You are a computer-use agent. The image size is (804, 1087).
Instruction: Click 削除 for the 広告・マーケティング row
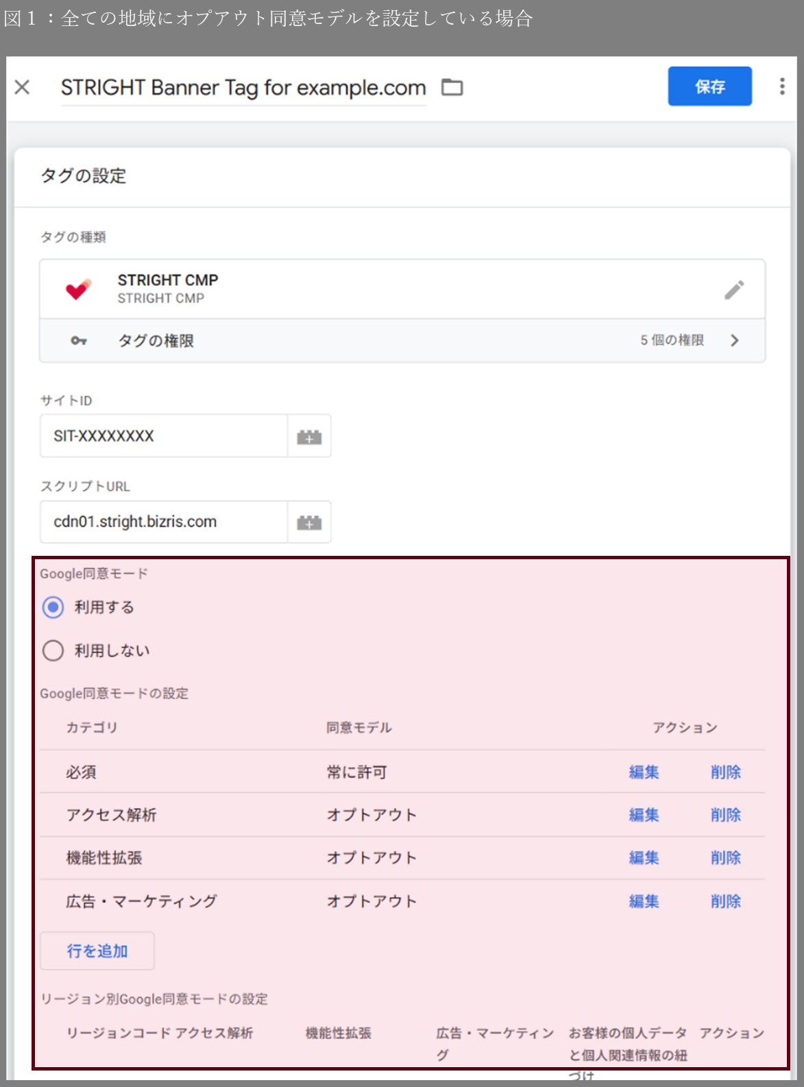(726, 901)
